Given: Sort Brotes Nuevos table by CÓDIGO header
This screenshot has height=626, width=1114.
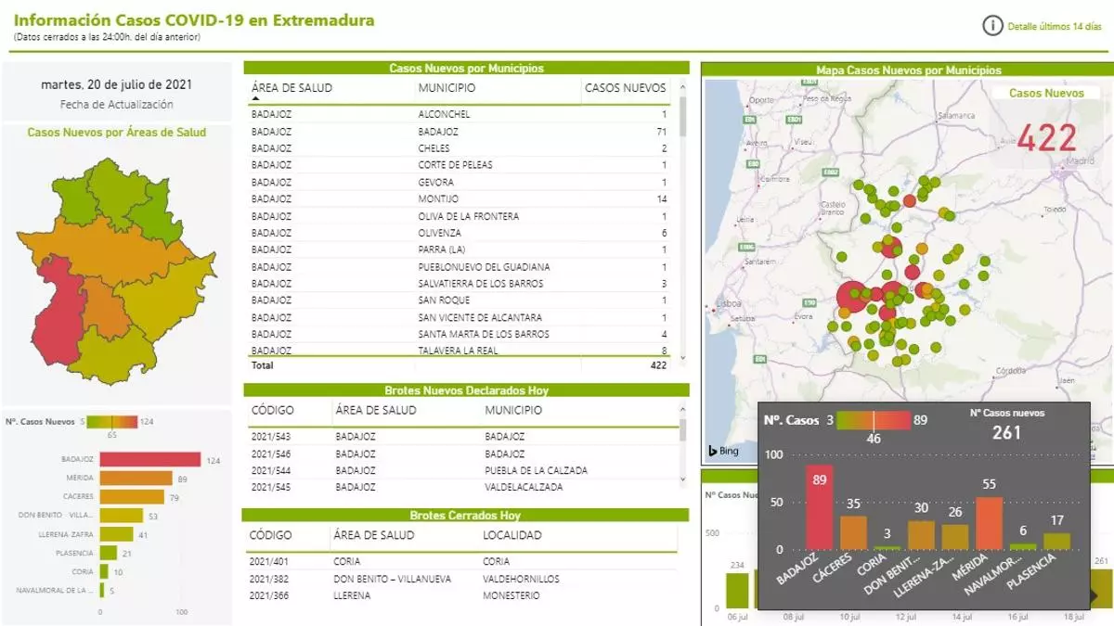Looking at the screenshot, I should coord(273,409).
